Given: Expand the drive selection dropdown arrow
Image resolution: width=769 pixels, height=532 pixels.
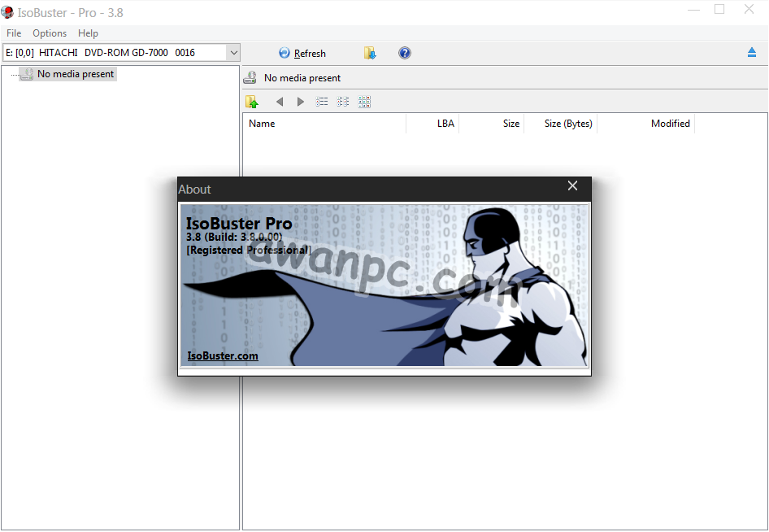Looking at the screenshot, I should tap(233, 53).
